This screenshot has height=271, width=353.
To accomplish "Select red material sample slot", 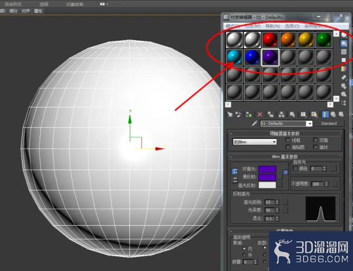I will pos(270,40).
